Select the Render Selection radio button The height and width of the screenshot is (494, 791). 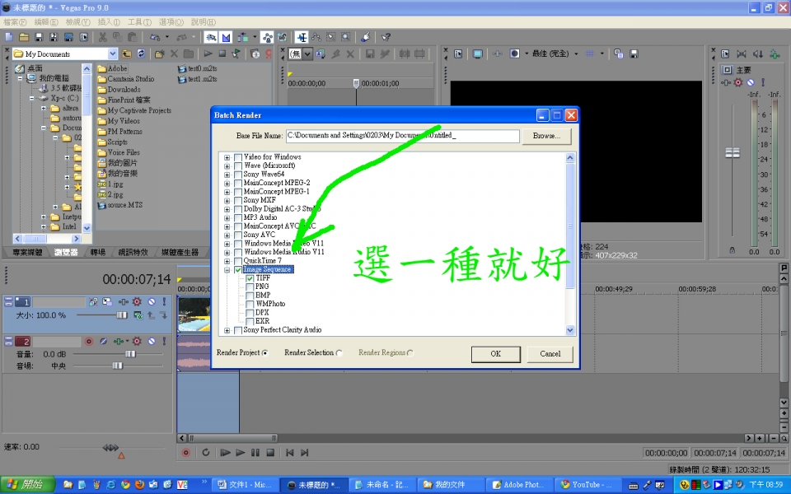point(339,353)
